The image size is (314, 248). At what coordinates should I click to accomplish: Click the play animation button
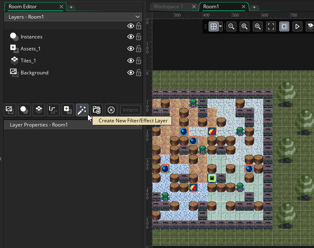(297, 26)
